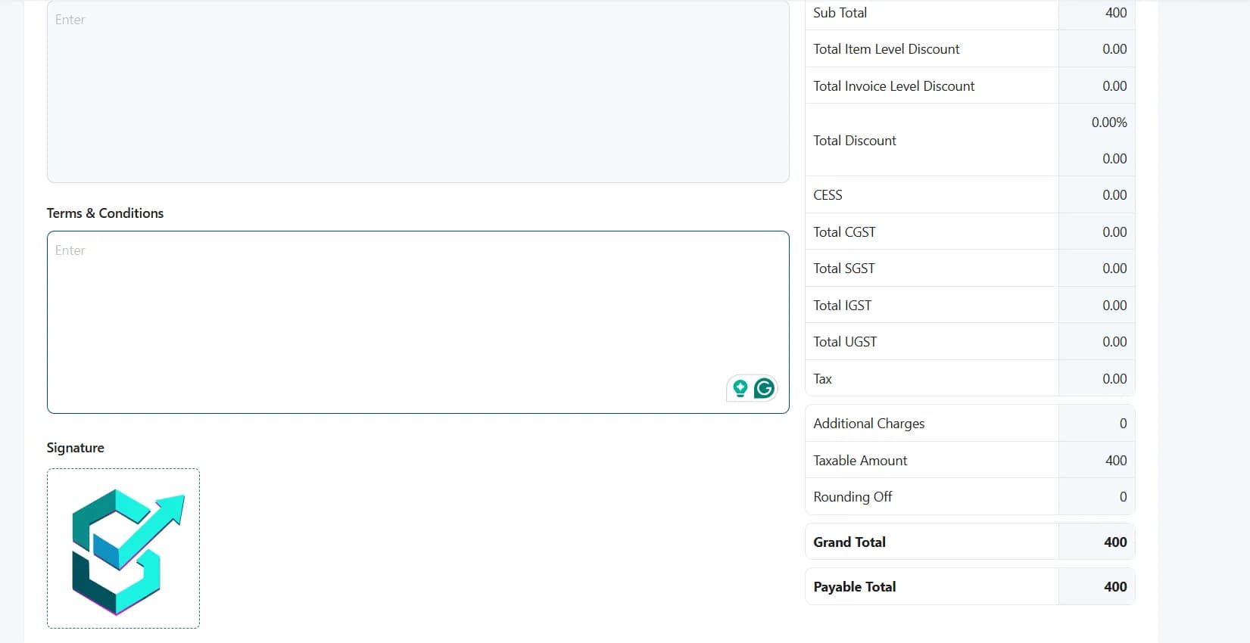Click the Payable Total value 400

1115,587
